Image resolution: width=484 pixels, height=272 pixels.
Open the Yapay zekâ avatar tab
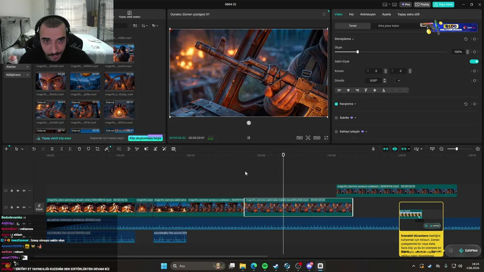tap(129, 15)
